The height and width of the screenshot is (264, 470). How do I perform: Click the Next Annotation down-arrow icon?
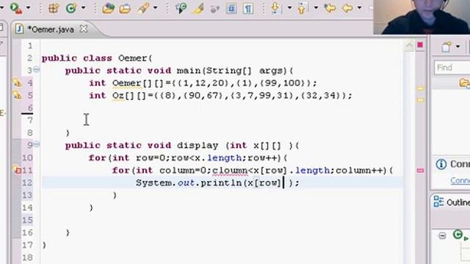[x=275, y=8]
